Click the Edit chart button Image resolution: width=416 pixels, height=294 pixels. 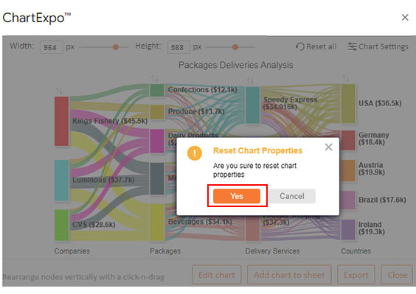pyautogui.click(x=217, y=275)
